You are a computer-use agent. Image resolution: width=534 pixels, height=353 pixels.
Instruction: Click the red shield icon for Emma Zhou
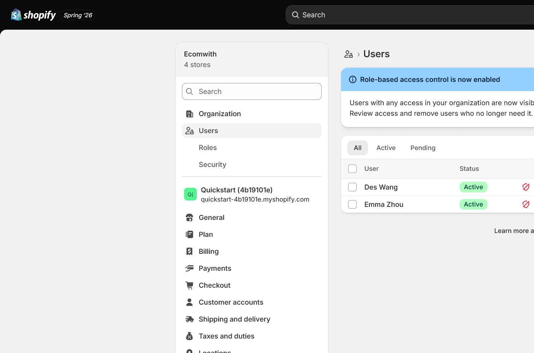pyautogui.click(x=526, y=204)
